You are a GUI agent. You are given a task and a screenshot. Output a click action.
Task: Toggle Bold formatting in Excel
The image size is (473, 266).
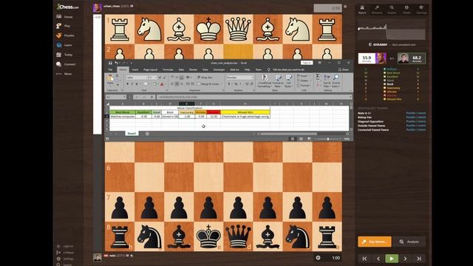tap(127, 83)
